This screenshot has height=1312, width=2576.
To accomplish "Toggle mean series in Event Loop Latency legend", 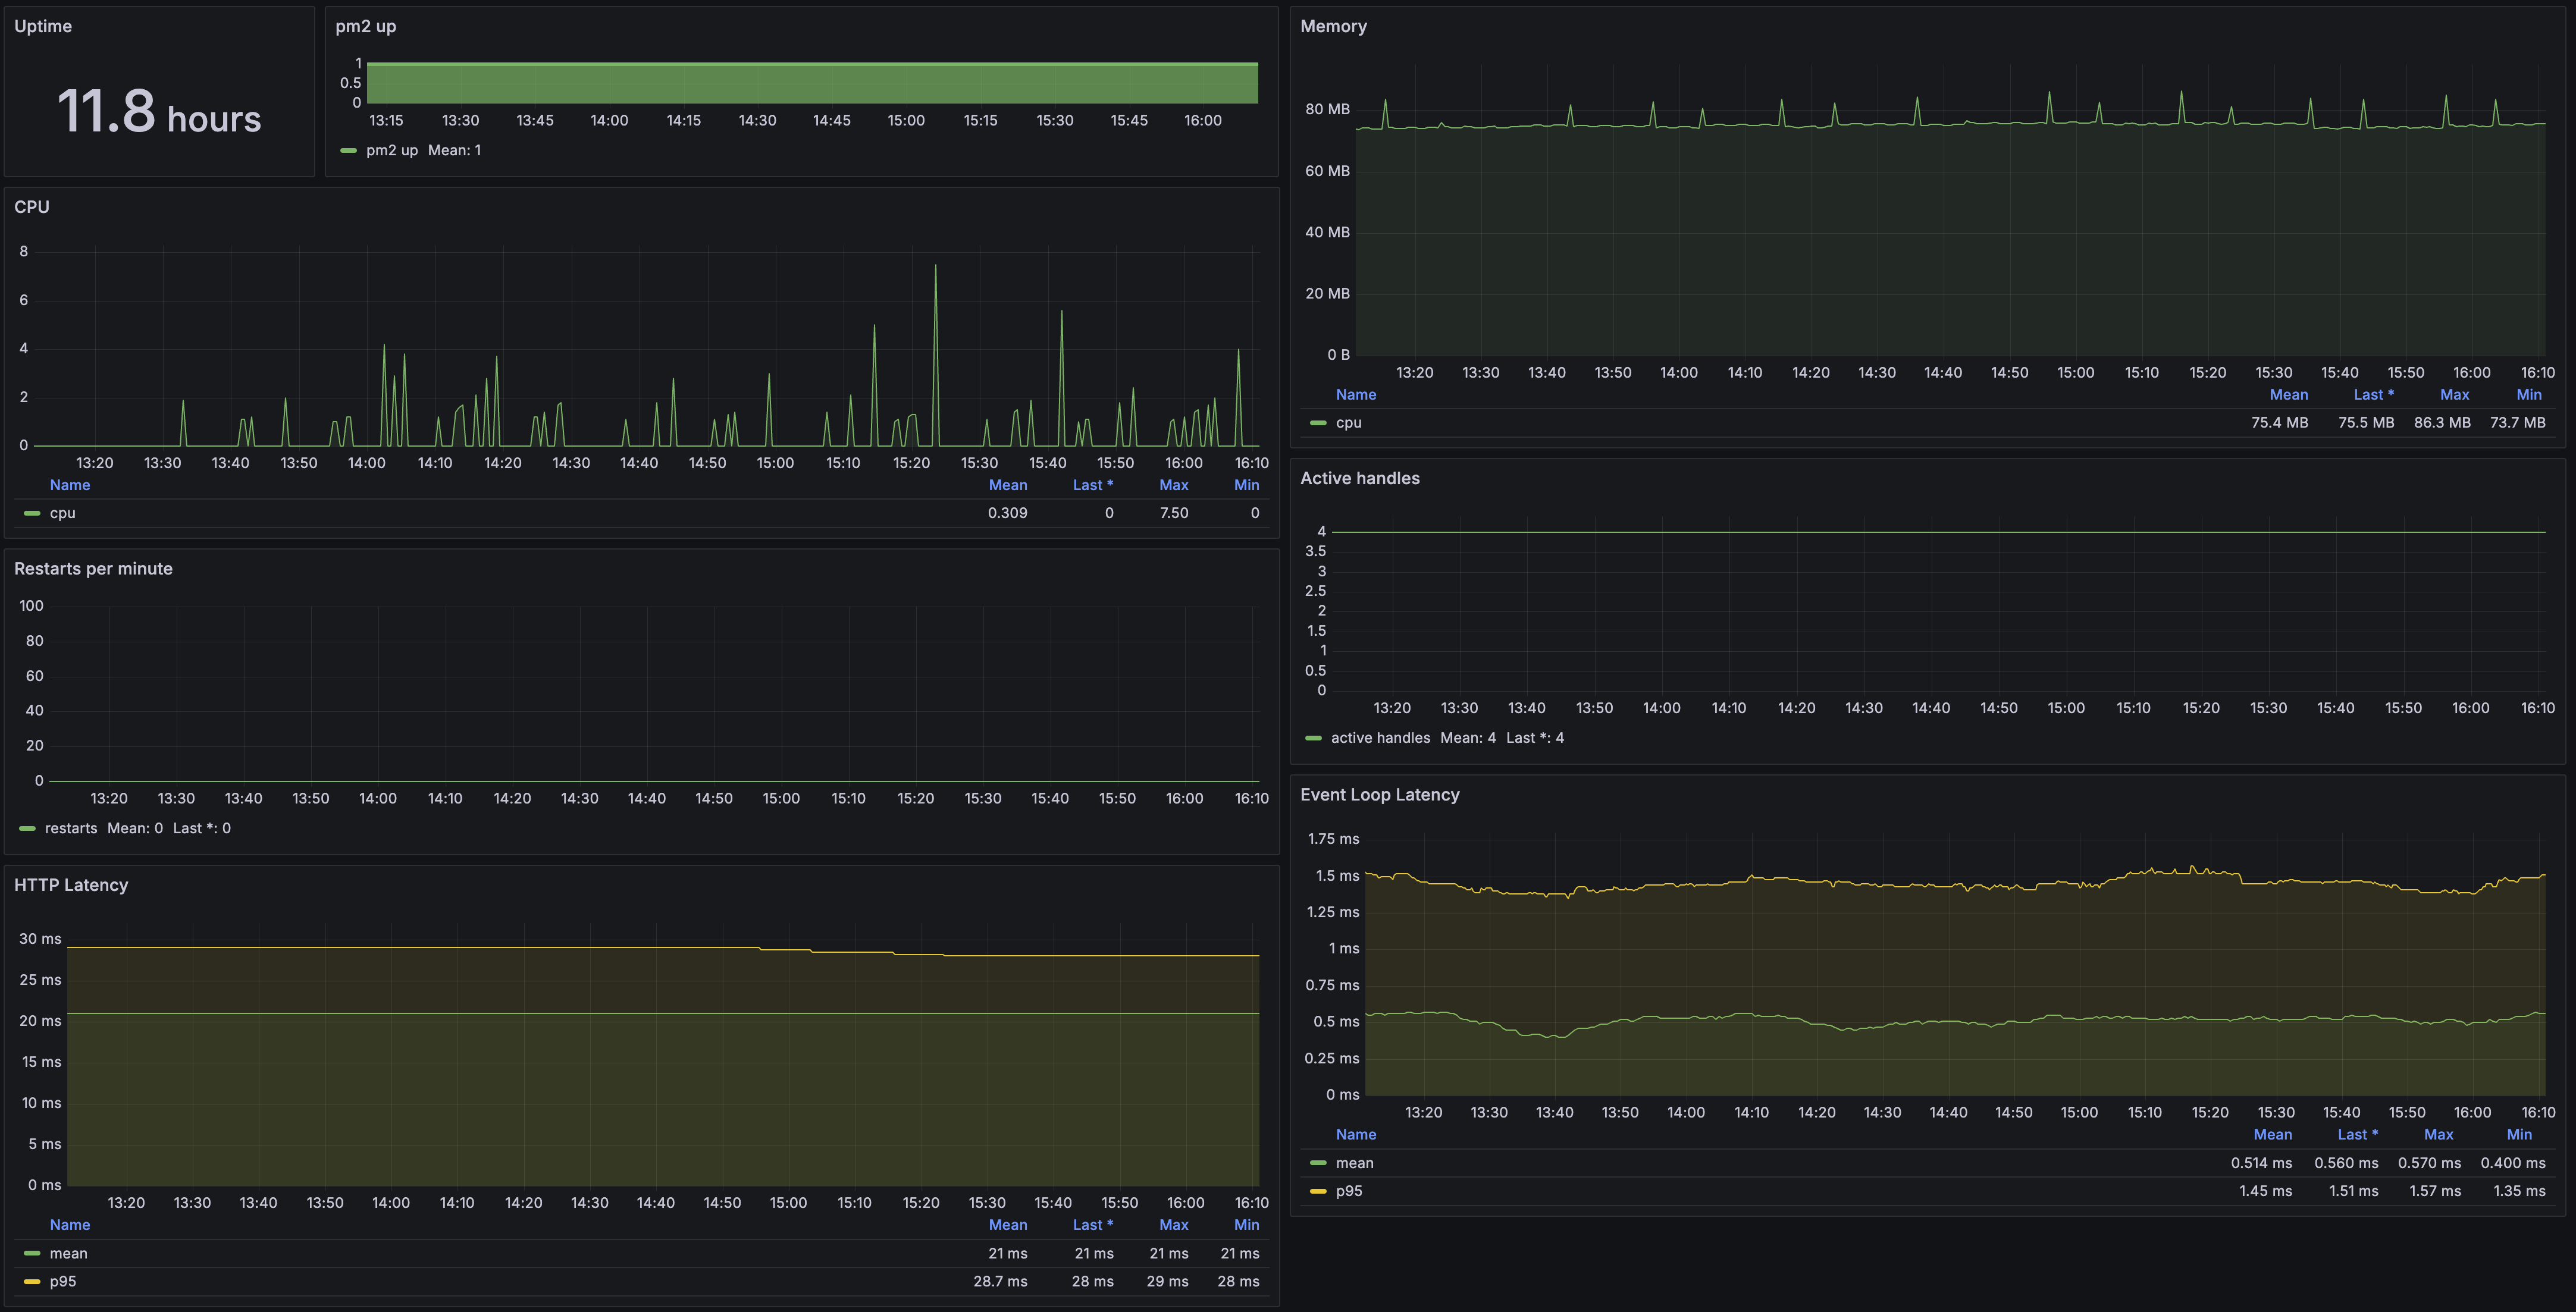I will click(x=1354, y=1163).
